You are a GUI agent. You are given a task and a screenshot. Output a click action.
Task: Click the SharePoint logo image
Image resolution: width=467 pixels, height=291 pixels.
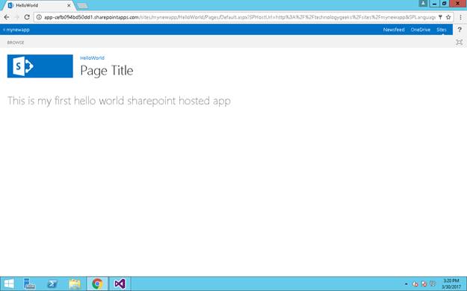[x=40, y=66]
